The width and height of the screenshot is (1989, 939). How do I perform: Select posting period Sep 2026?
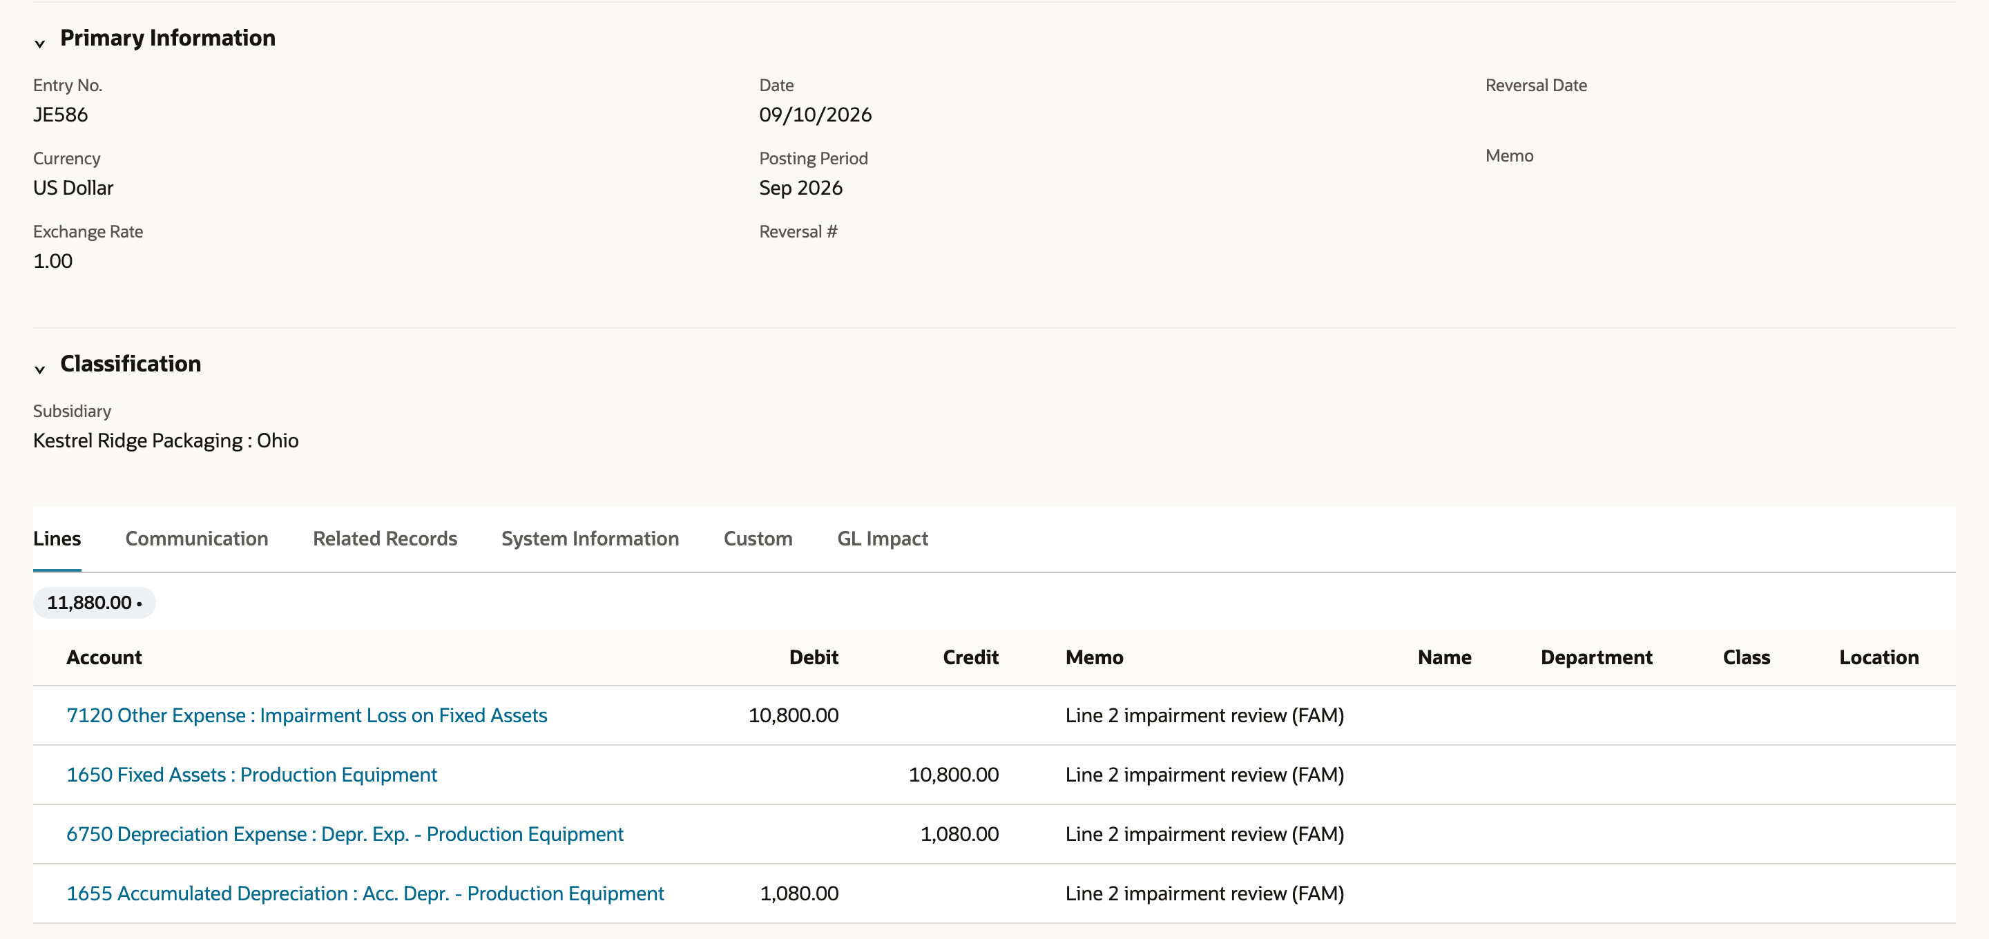pyautogui.click(x=800, y=188)
